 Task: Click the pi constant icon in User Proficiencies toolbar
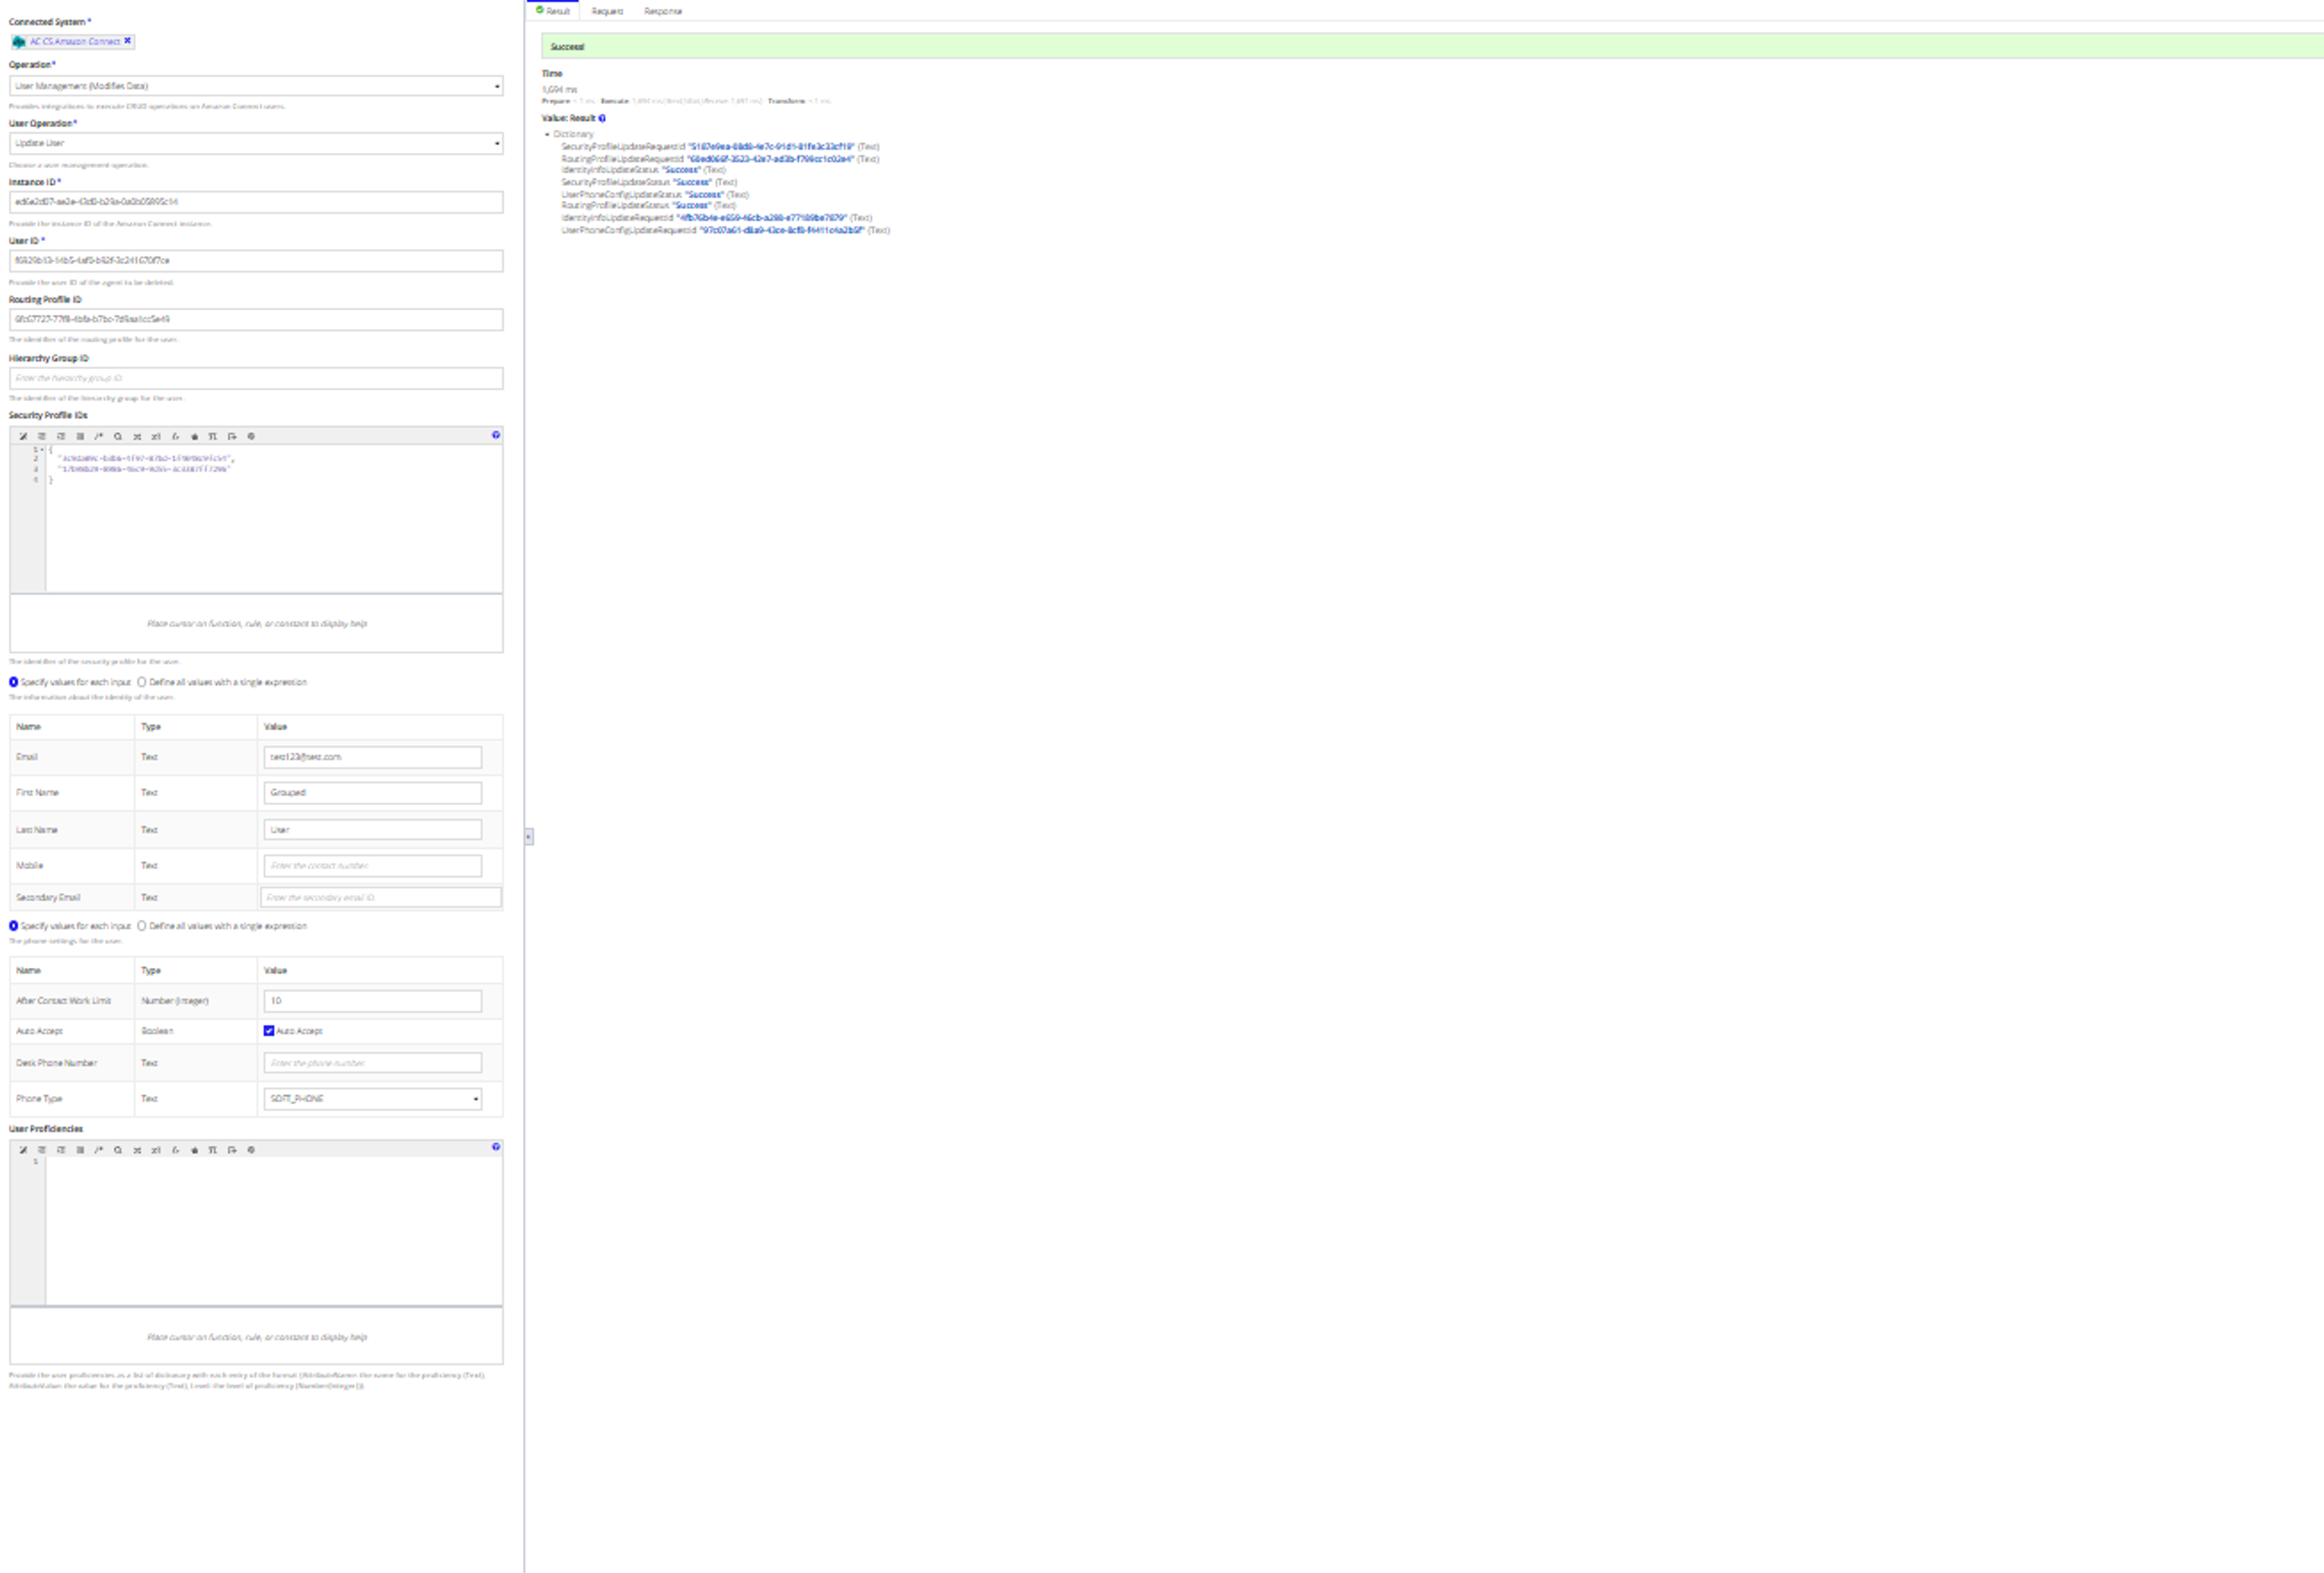213,1150
